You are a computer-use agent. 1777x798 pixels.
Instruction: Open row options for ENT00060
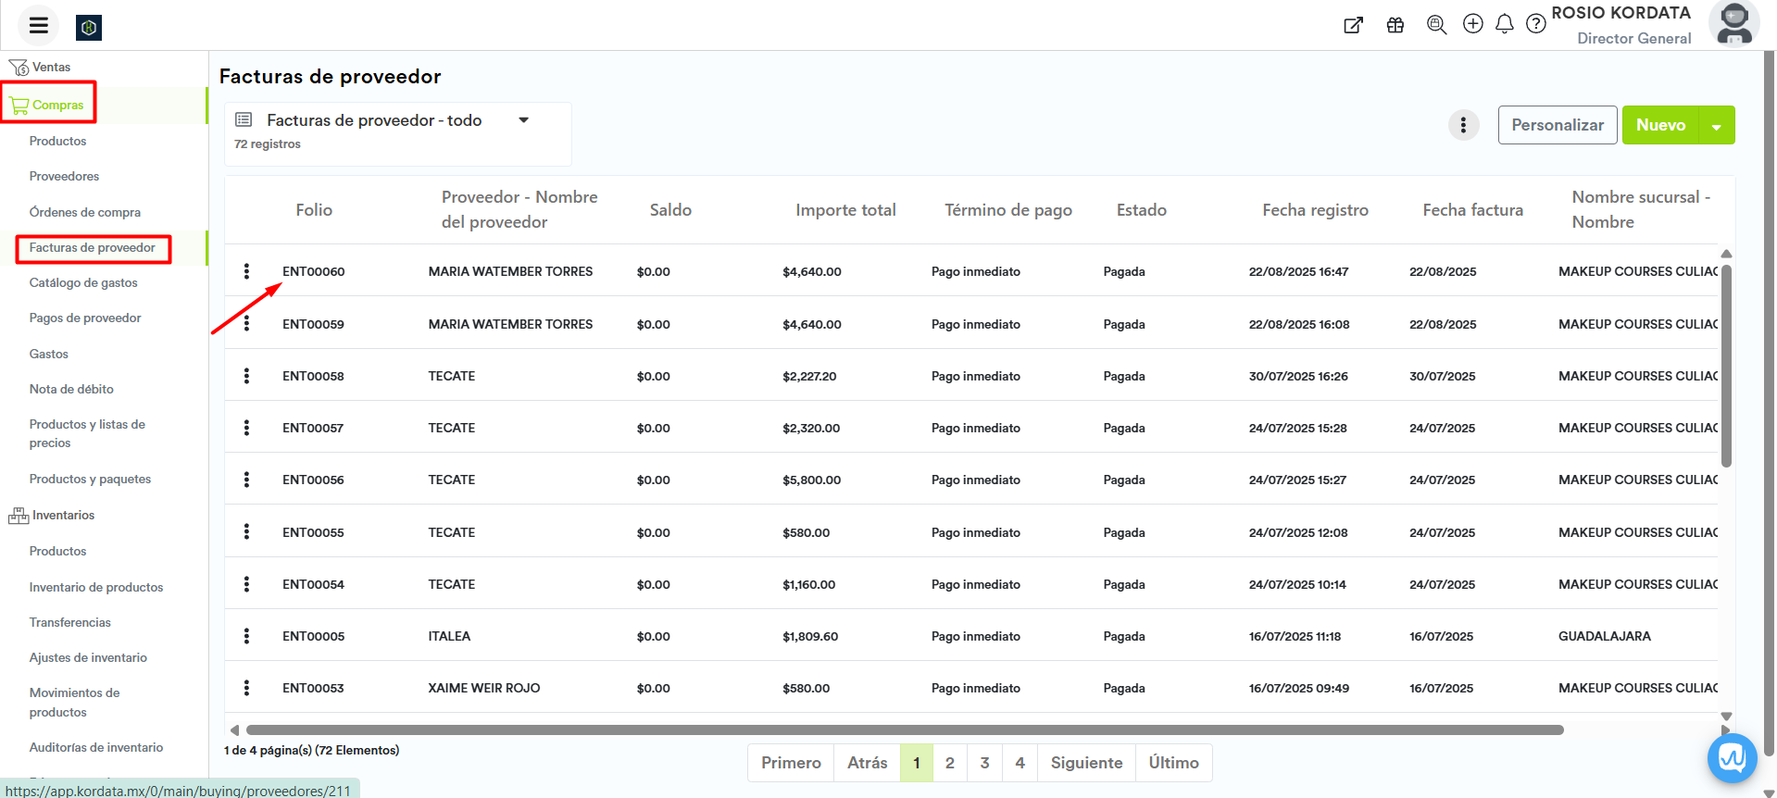[x=246, y=271]
